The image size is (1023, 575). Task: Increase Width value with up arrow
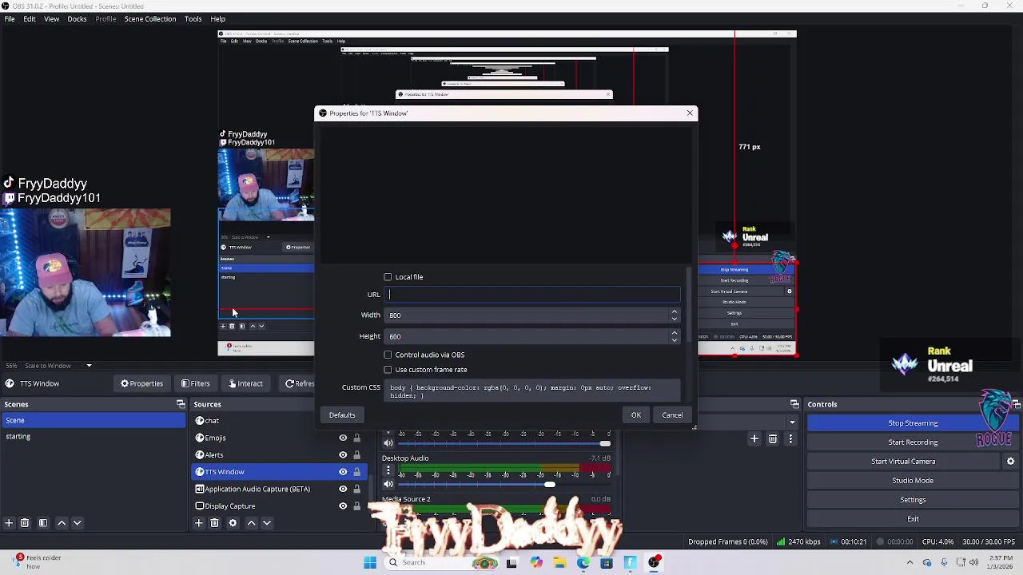coord(675,311)
